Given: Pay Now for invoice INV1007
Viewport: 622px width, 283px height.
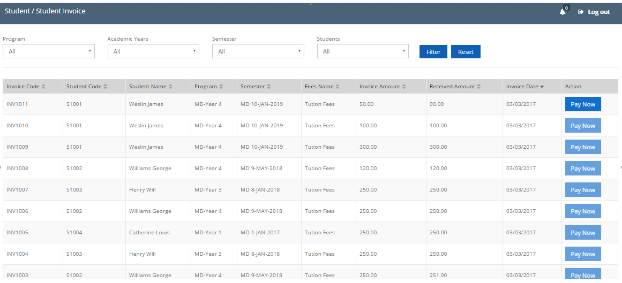Looking at the screenshot, I should (x=583, y=190).
